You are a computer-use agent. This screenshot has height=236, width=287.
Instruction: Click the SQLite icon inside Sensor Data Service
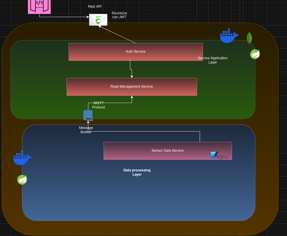point(220,155)
